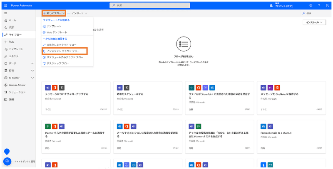Expand the 監視 section chevron

click(32, 71)
